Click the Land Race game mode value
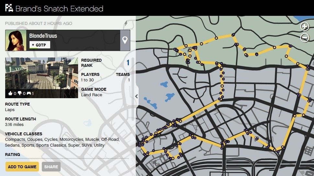This screenshot has height=176, width=314. 91,95
